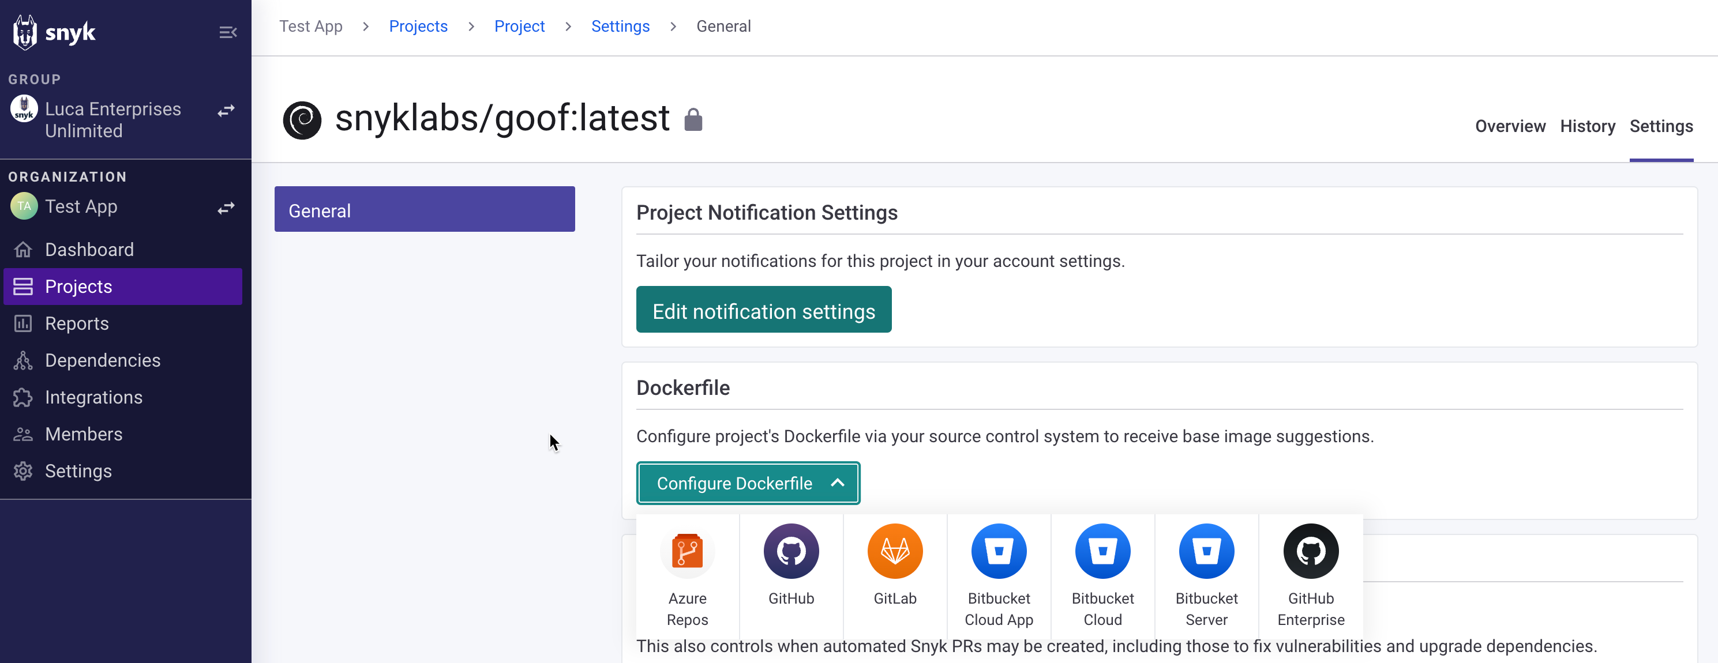Open the Dashboard sidebar item
This screenshot has height=663, width=1718.
pyautogui.click(x=89, y=249)
